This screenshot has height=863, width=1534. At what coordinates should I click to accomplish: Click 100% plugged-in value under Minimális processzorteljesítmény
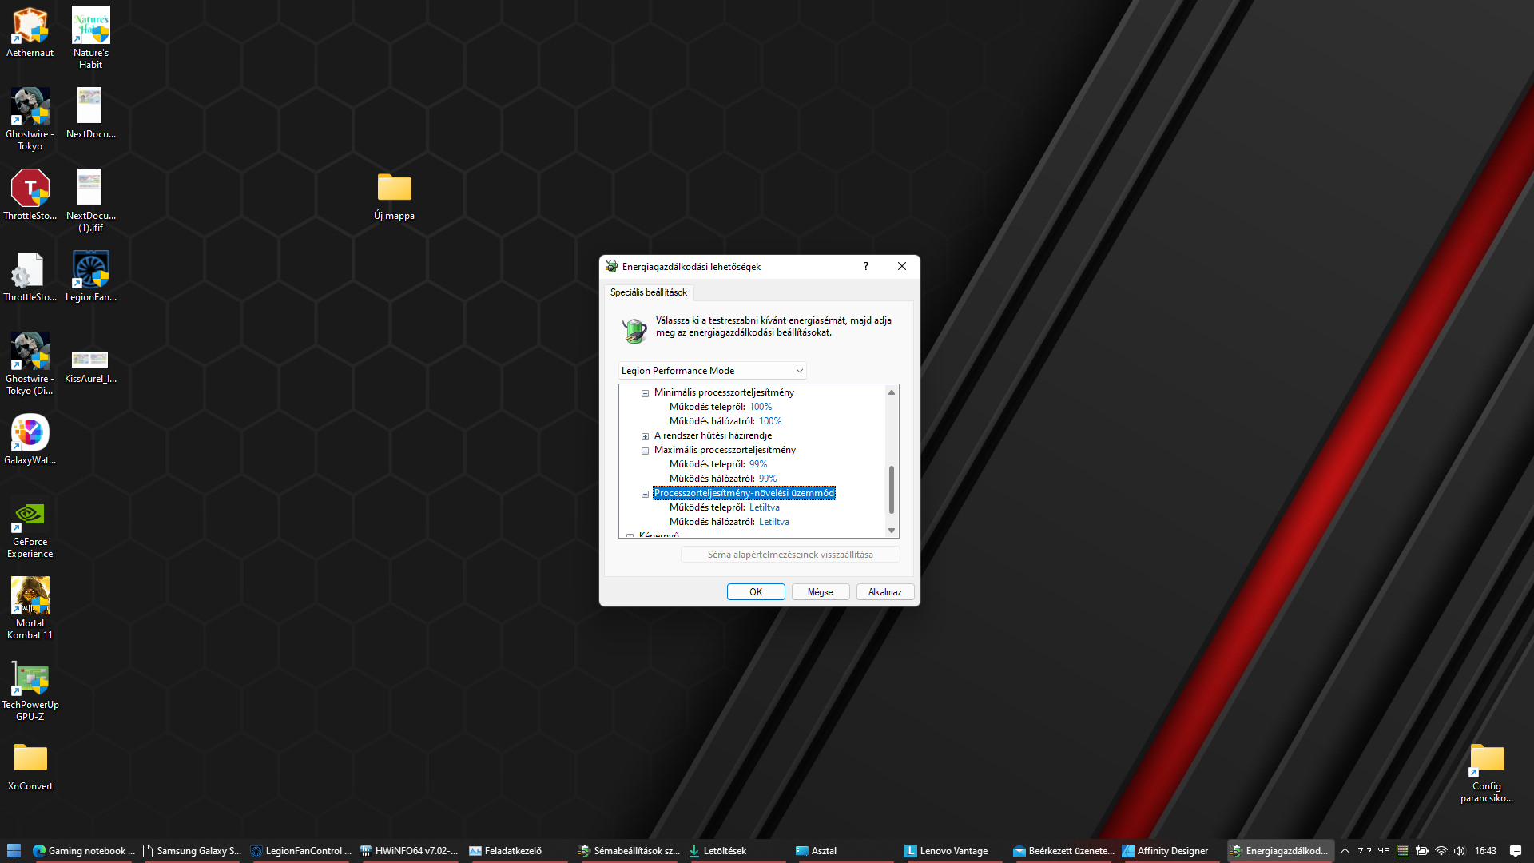tap(770, 421)
